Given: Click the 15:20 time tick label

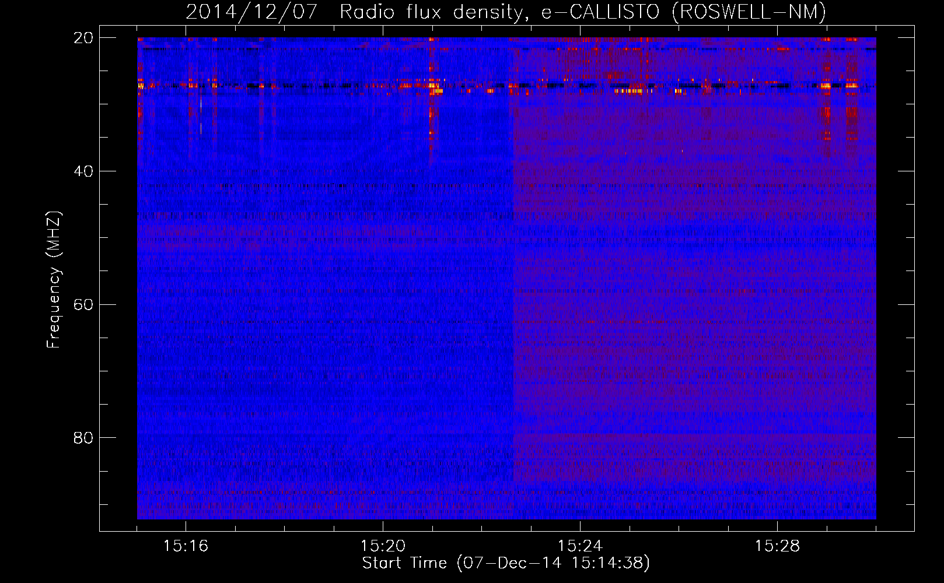Looking at the screenshot, I should coord(383,546).
